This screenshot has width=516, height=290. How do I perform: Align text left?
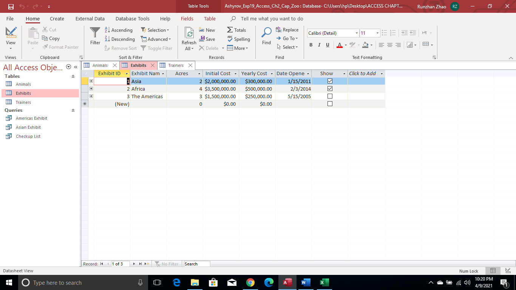[x=382, y=45]
